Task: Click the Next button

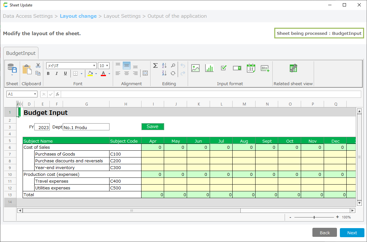Action: [352, 233]
